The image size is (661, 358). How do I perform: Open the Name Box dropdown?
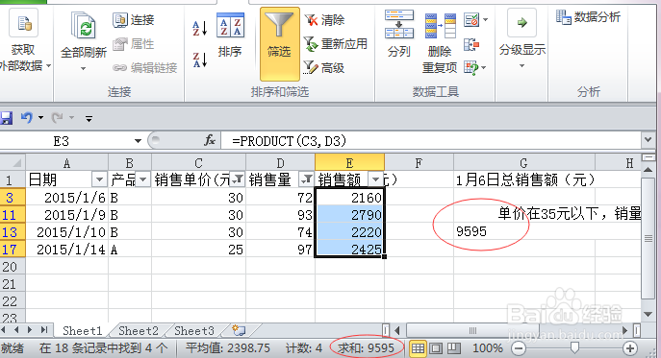pyautogui.click(x=138, y=141)
